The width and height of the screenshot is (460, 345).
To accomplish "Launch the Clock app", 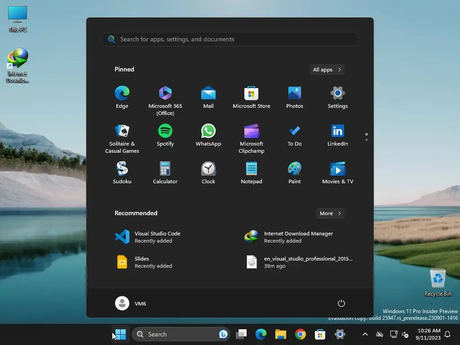I will tap(208, 173).
